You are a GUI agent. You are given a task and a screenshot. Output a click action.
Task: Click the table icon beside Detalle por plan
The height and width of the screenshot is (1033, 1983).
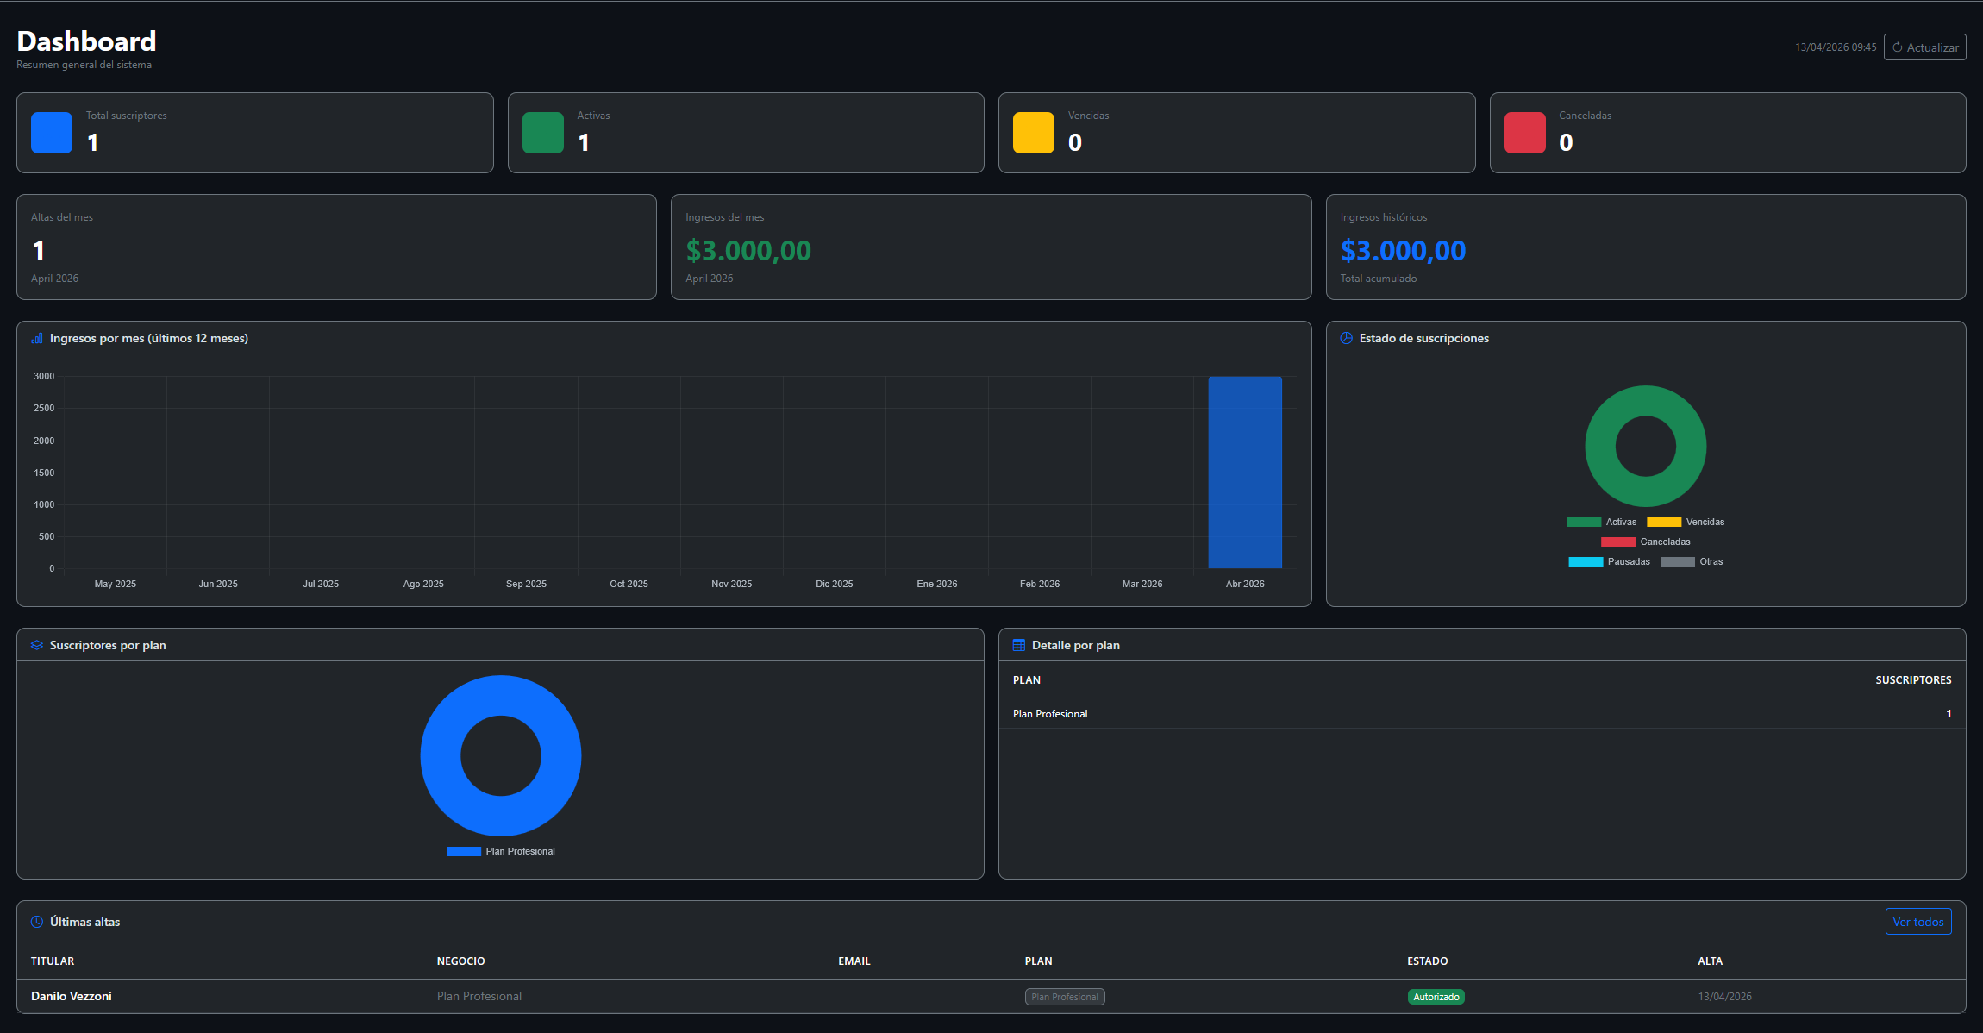pyautogui.click(x=1019, y=645)
